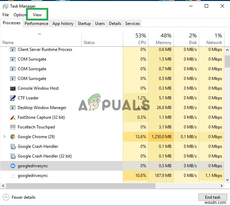Click the Focaltech Touchpad icon

point(13,127)
